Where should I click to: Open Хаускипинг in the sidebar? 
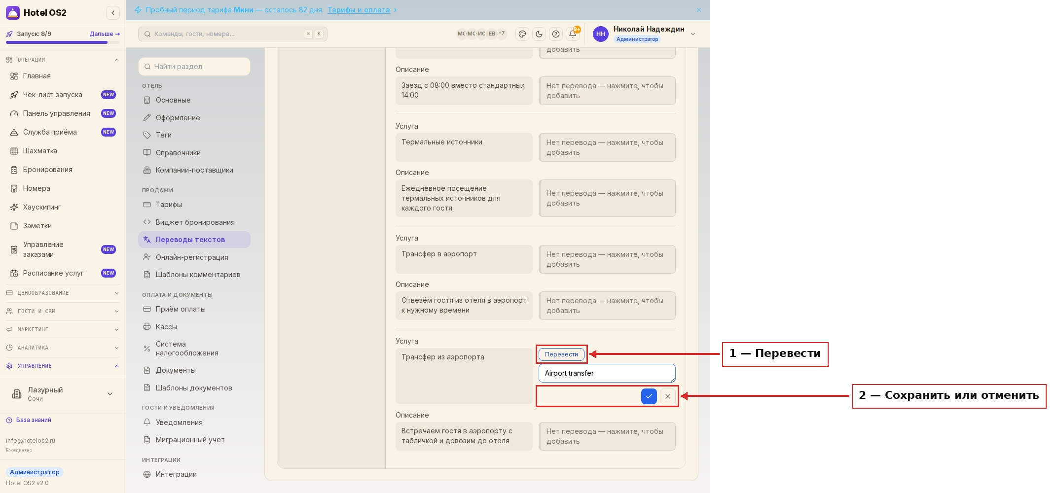63,207
